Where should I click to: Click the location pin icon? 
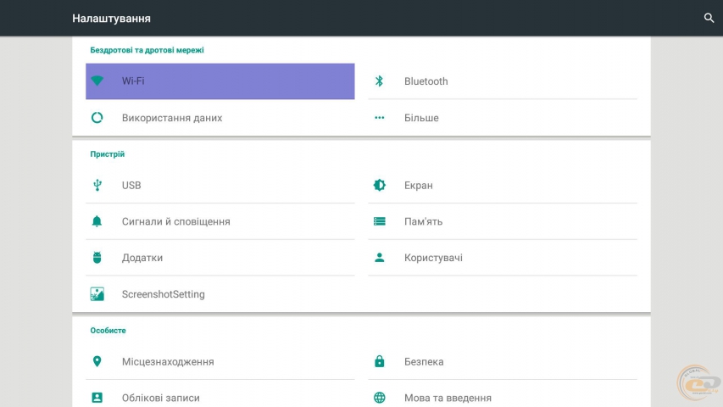97,361
